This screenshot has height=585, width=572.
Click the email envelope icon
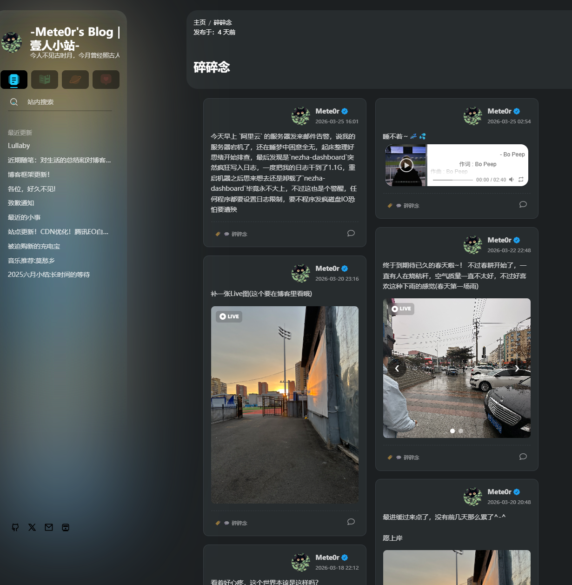pos(49,527)
